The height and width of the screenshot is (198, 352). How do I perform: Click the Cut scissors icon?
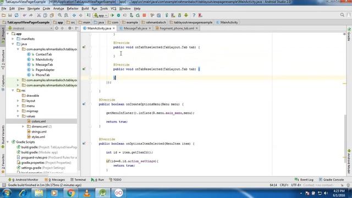tap(39, 15)
